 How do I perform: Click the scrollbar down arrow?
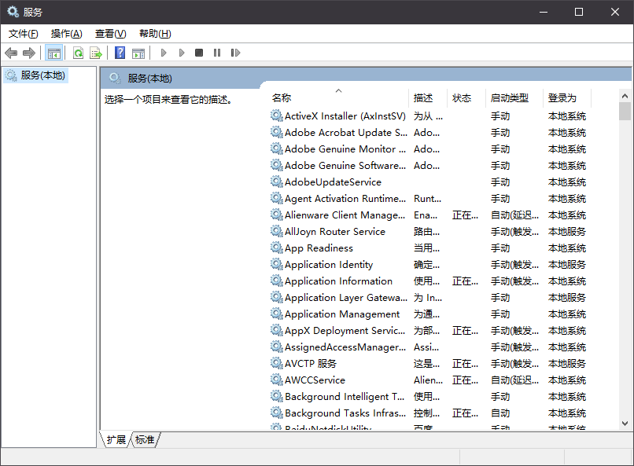point(625,424)
